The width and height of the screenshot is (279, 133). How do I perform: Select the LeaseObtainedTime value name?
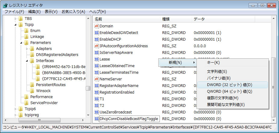(x=117, y=66)
